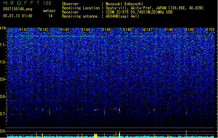Click the kHz axis unit label
Viewport: 218px width, 138px height.
(3, 28)
